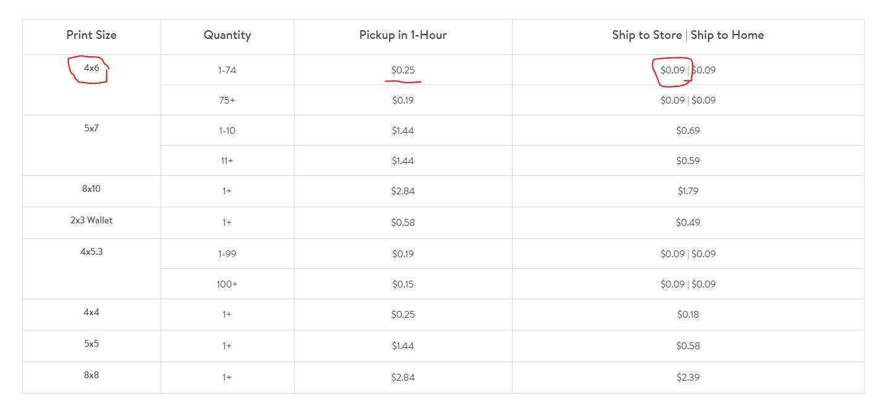Select the 5x7 print size cell
876x409 pixels.
tap(91, 129)
